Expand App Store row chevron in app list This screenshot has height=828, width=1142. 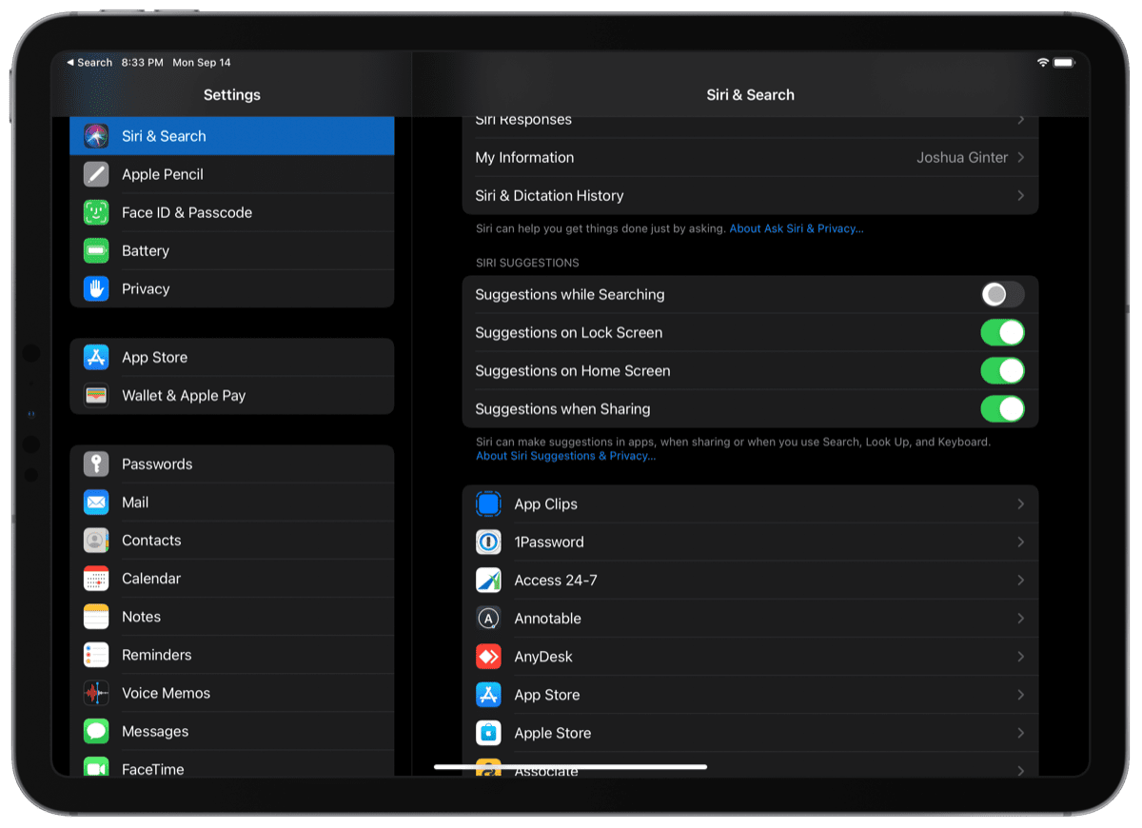point(1020,695)
